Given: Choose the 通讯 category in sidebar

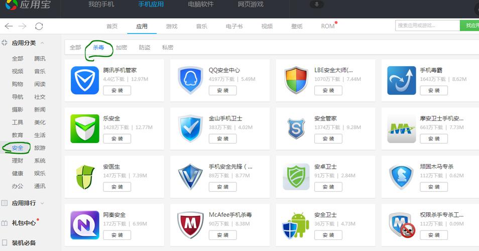Looking at the screenshot, I should pyautogui.click(x=40, y=186).
